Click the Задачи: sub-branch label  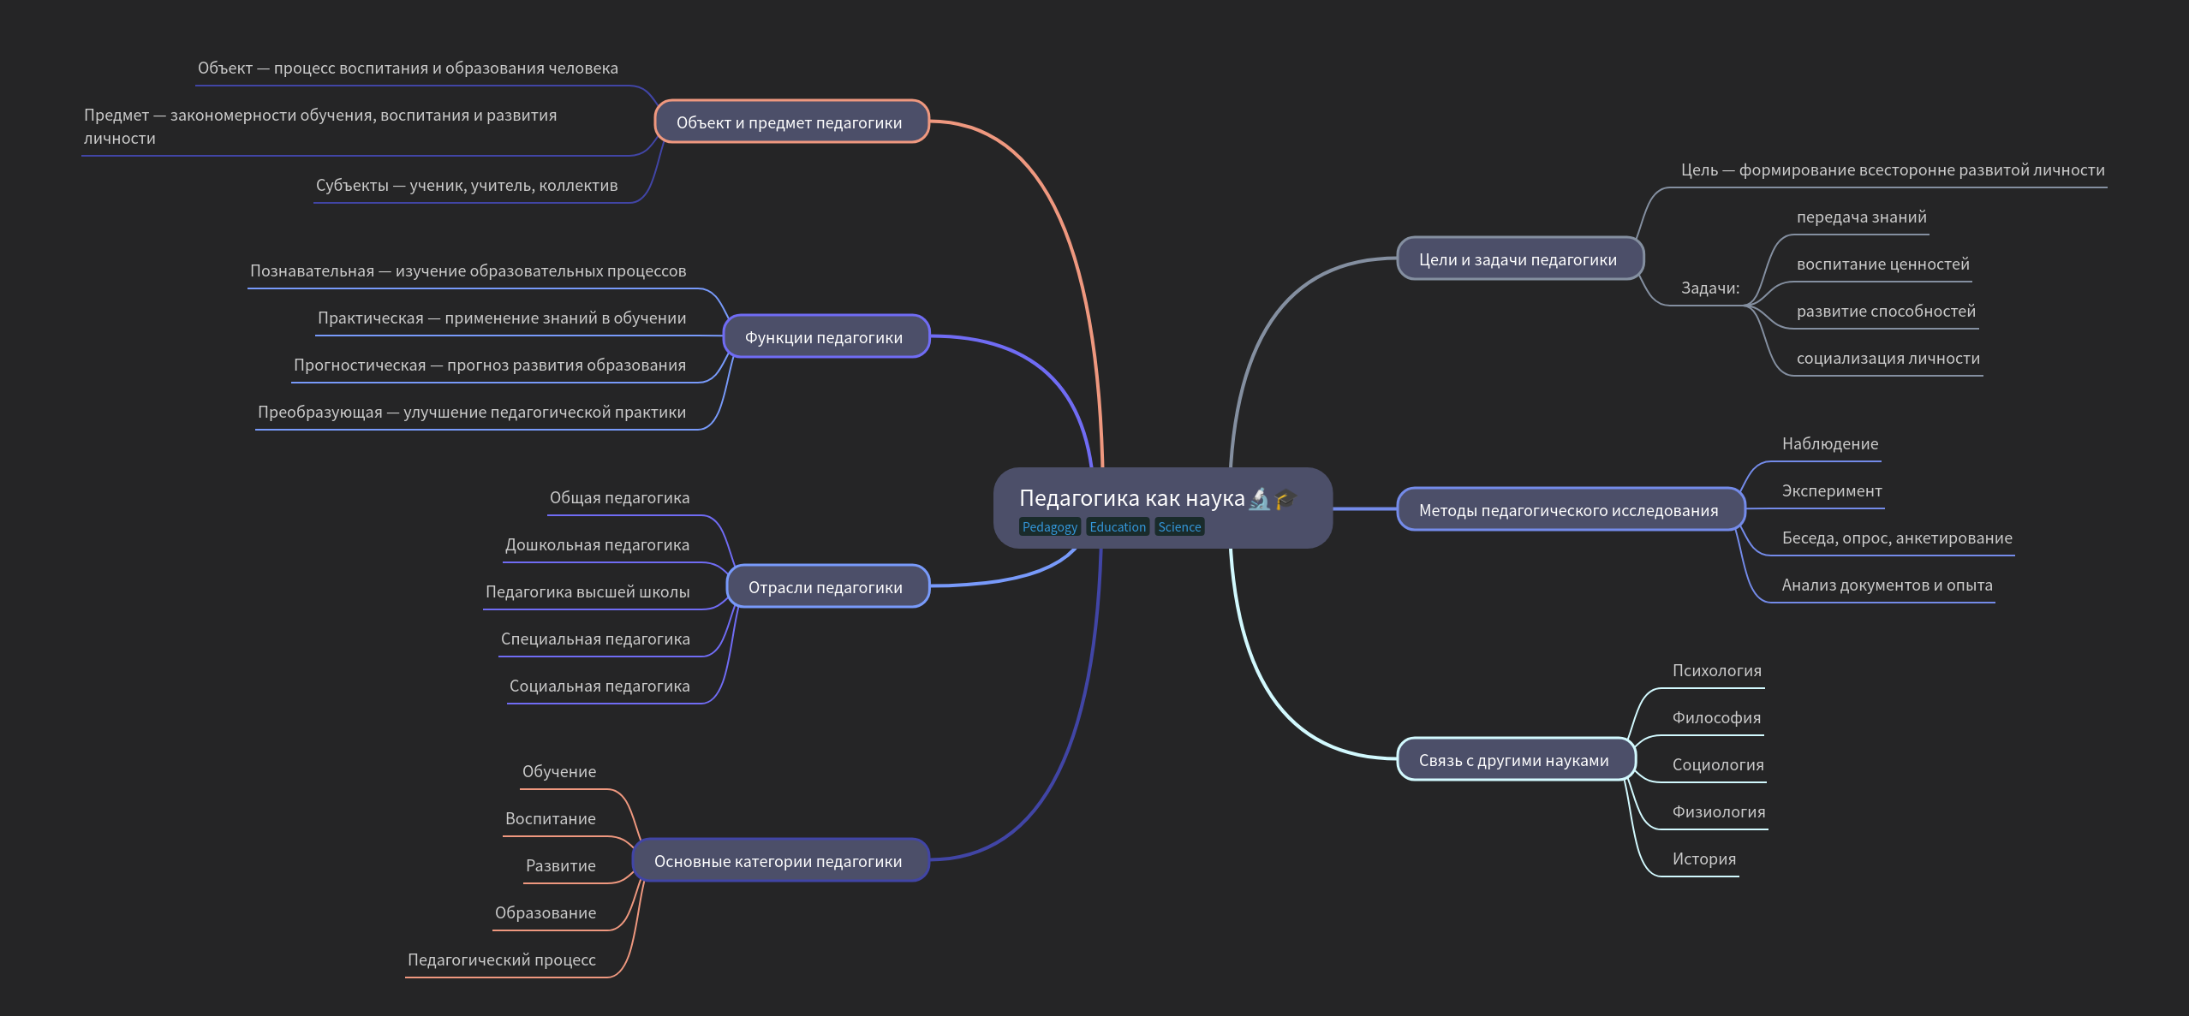tap(1709, 288)
